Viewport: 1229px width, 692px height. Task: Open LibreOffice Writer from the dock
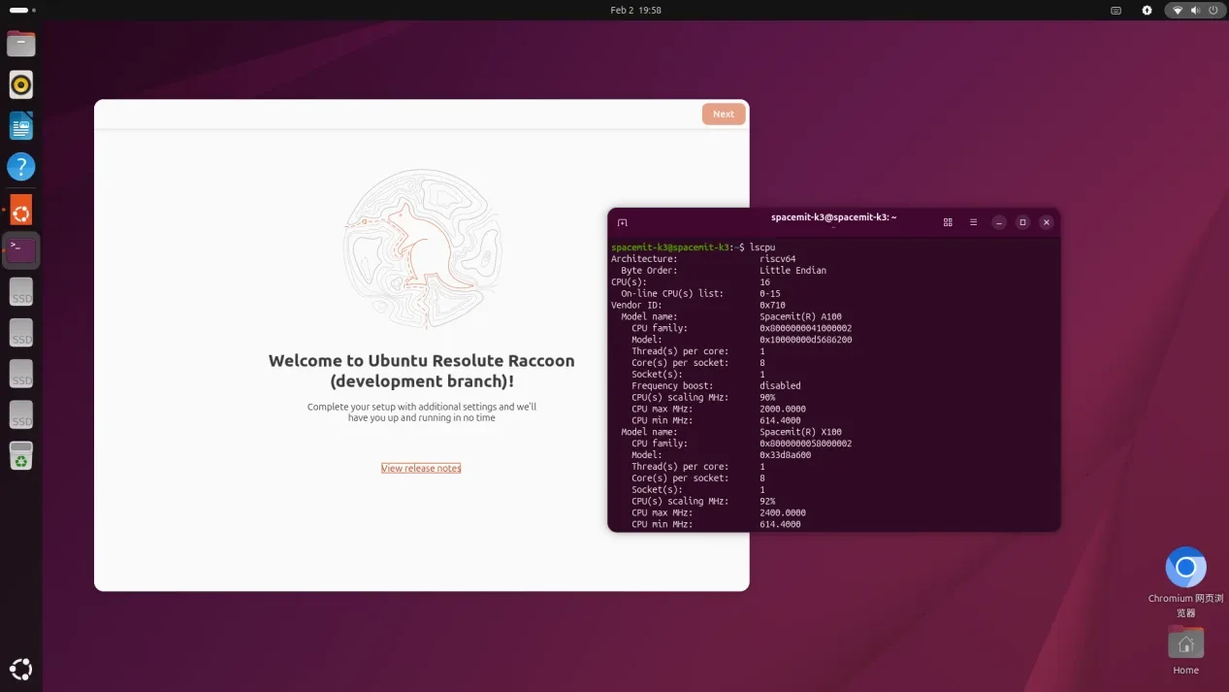[20, 125]
